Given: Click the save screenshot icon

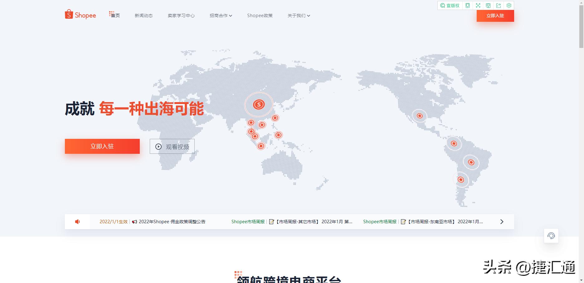Looking at the screenshot, I should pyautogui.click(x=488, y=5).
